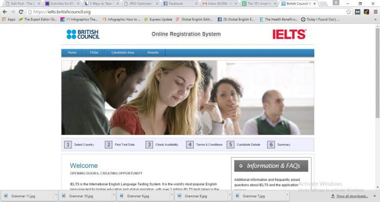This screenshot has width=380, height=202.
Task: Open the Results navigation menu item
Action: point(153,53)
